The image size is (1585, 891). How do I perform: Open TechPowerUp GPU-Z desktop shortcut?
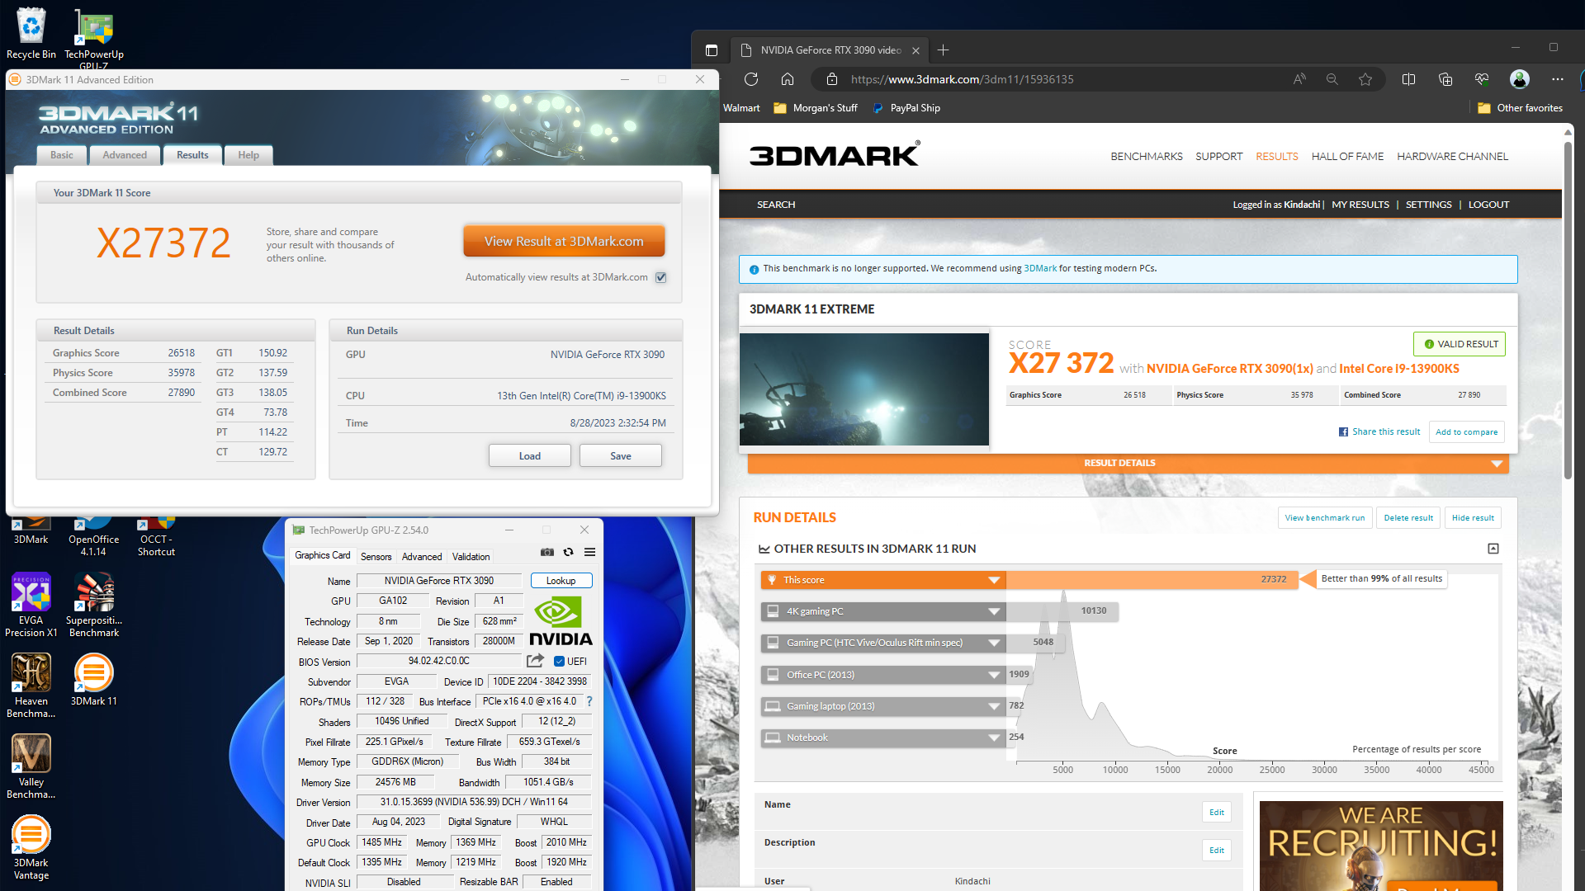coord(94,38)
